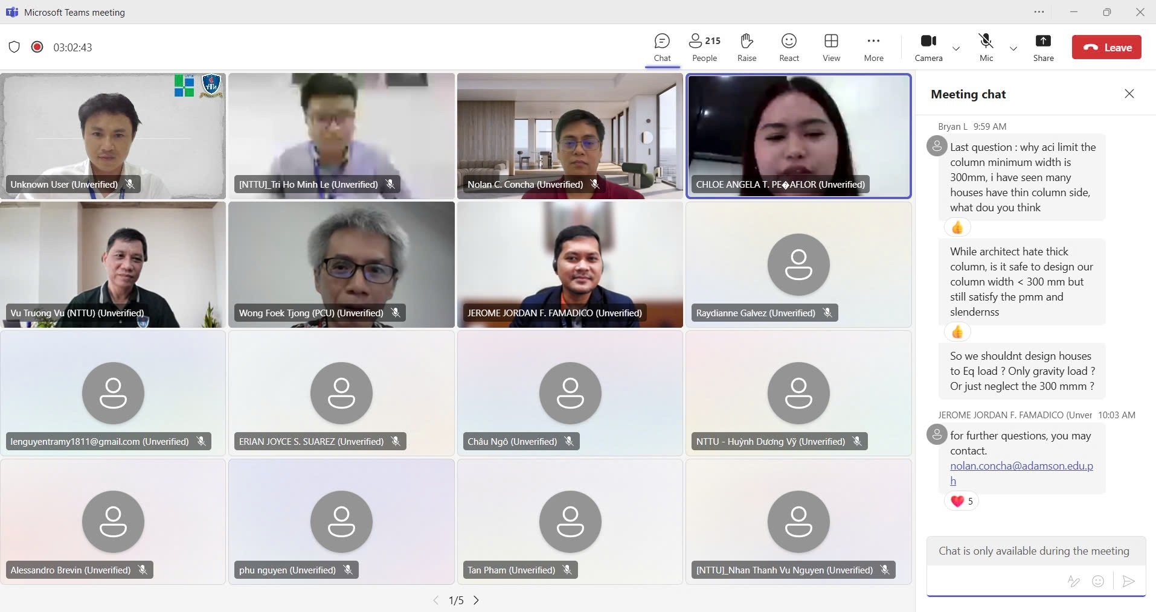Click the recording indicator icon
1156x612 pixels.
click(x=37, y=47)
